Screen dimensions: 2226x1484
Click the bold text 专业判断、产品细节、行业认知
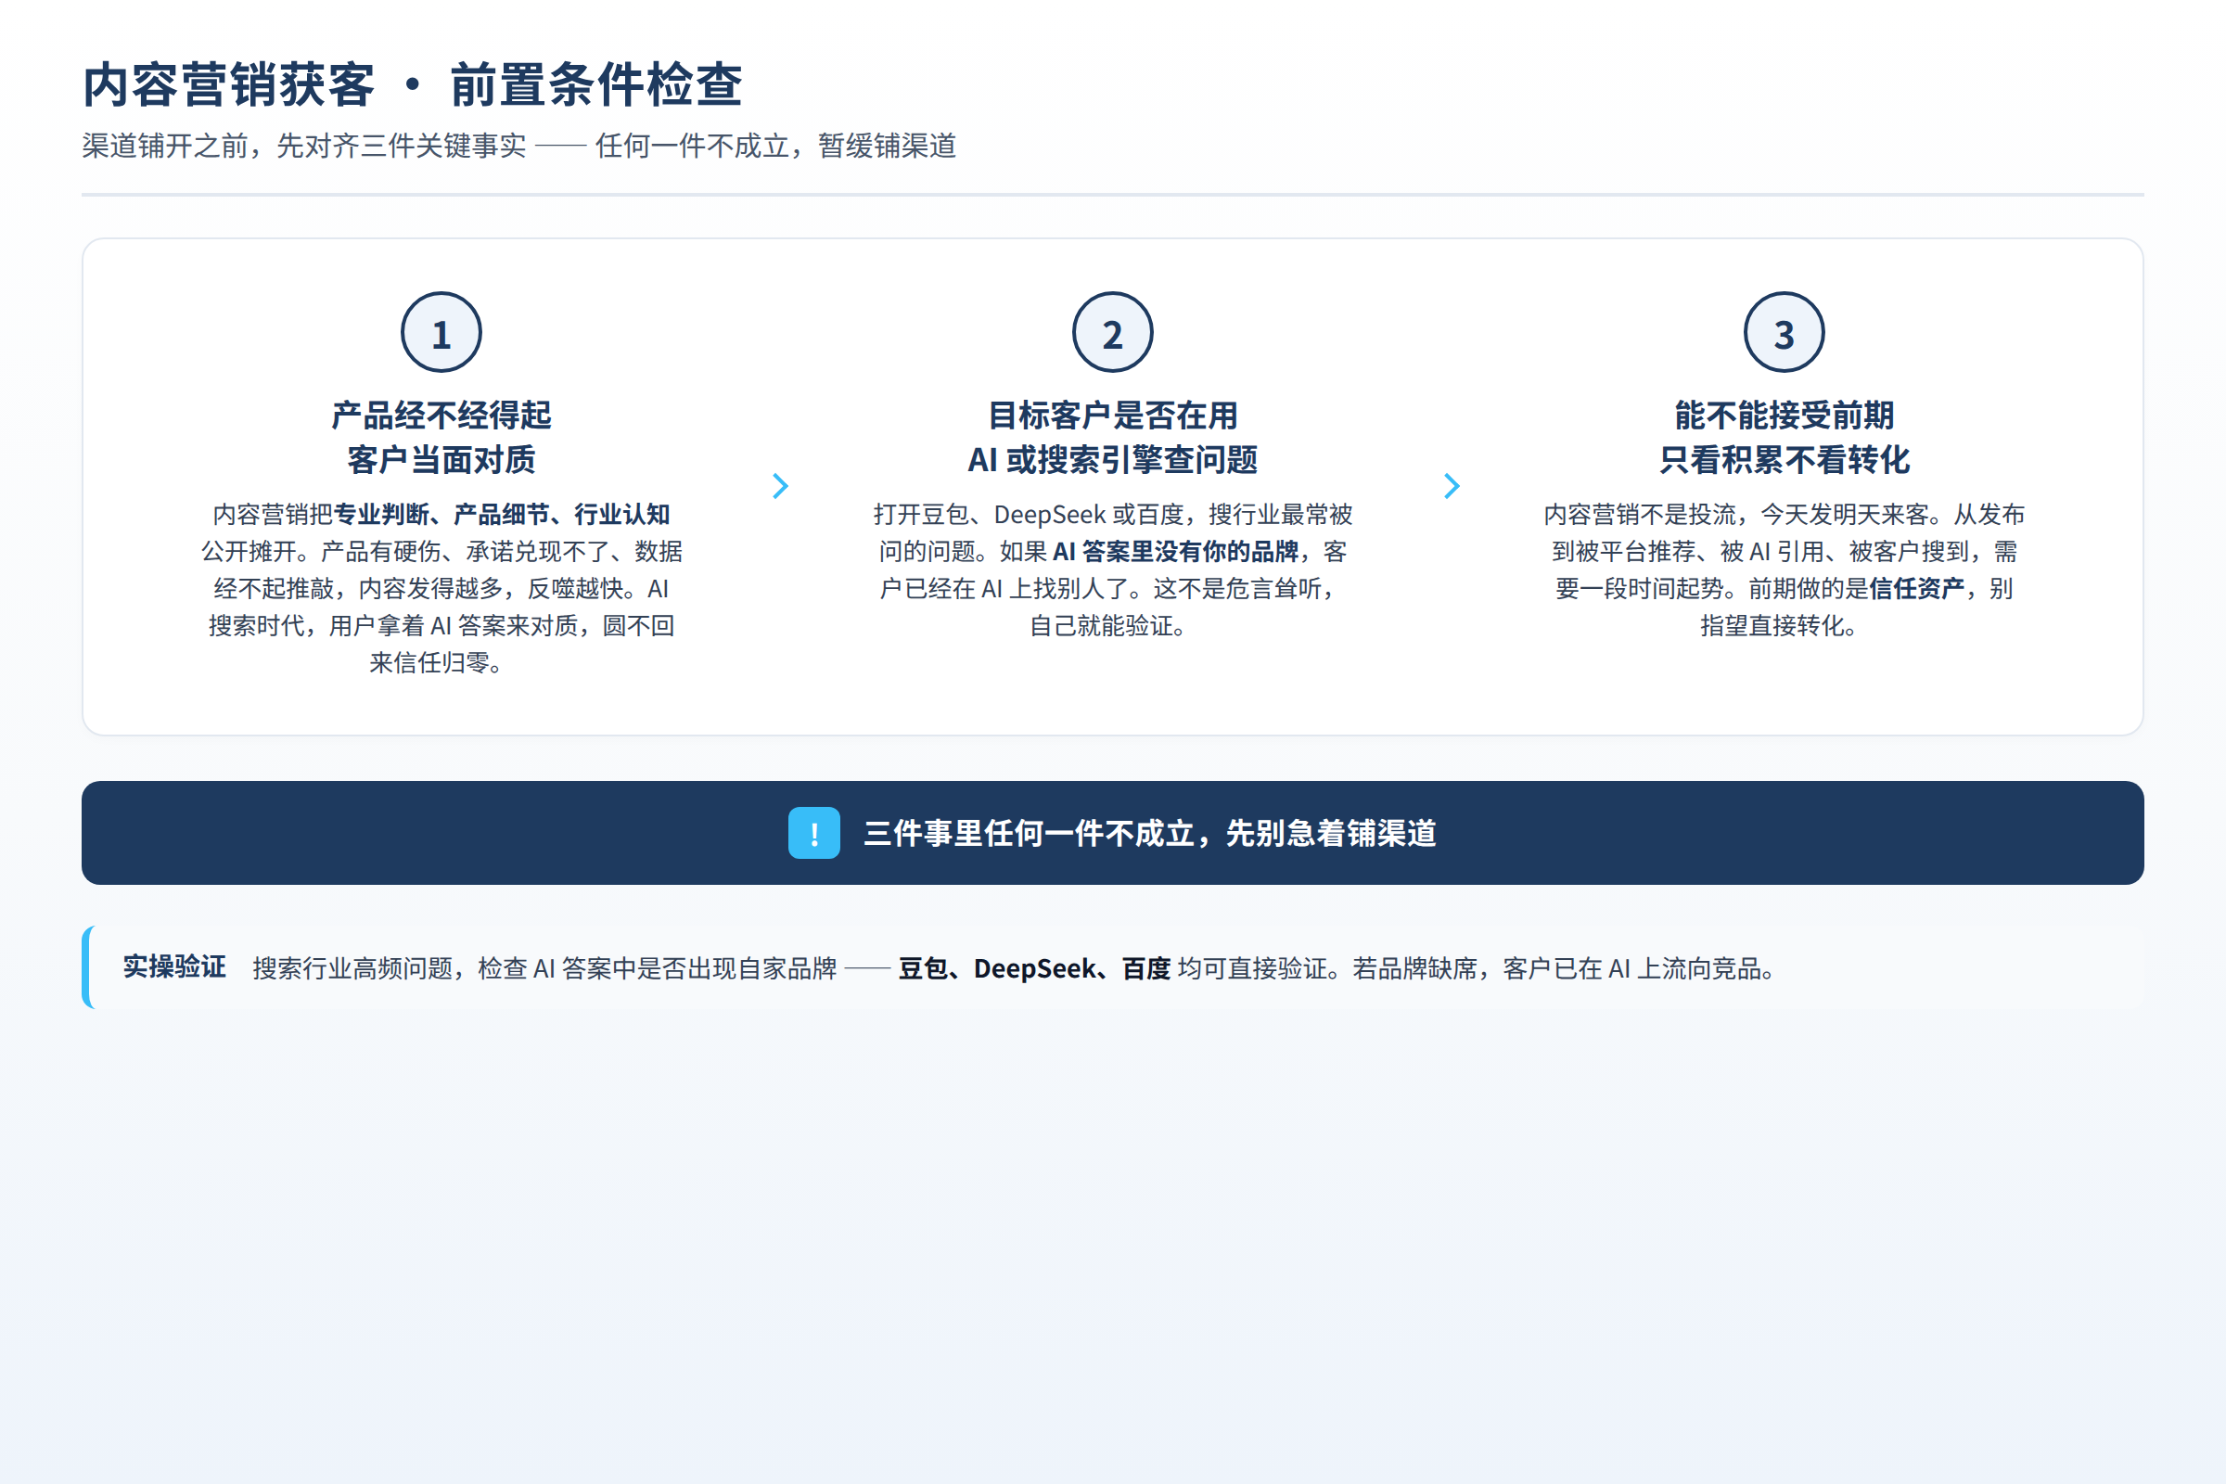502,514
